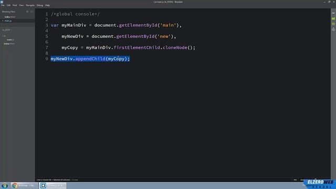The image size is (336, 189).
Task: Open the Find menu
Action: coord(15,5)
